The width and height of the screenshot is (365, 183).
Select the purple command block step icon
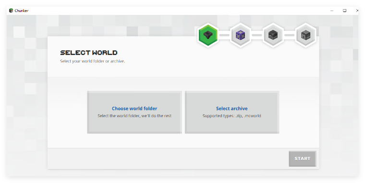241,35
